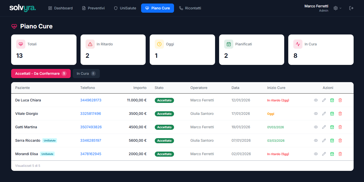Image resolution: width=364 pixels, height=182 pixels.
Task: Open the Preventivi navigation tab
Action: (93, 8)
